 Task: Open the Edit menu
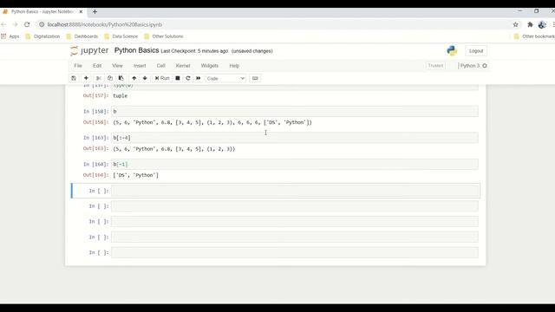click(x=97, y=66)
